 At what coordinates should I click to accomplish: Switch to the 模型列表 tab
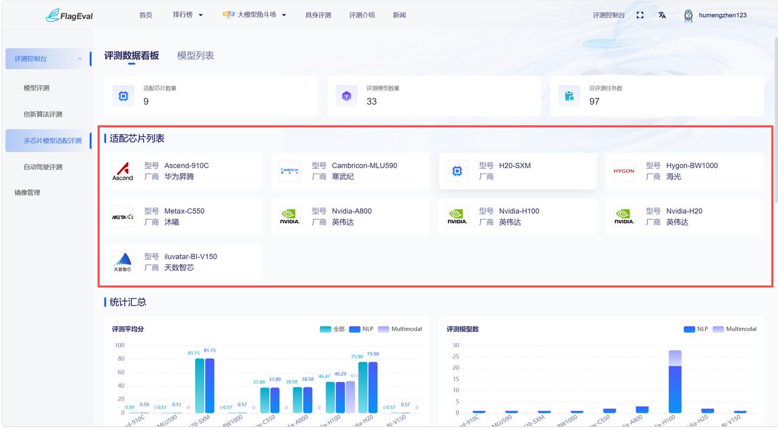point(196,55)
